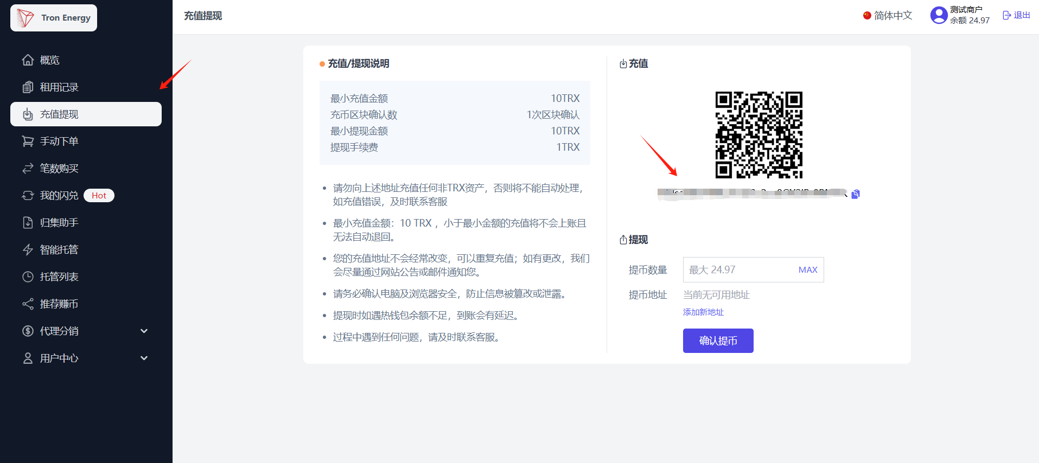Click the 充值/提现说明 heading
This screenshot has width=1039, height=463.
pyautogui.click(x=358, y=64)
